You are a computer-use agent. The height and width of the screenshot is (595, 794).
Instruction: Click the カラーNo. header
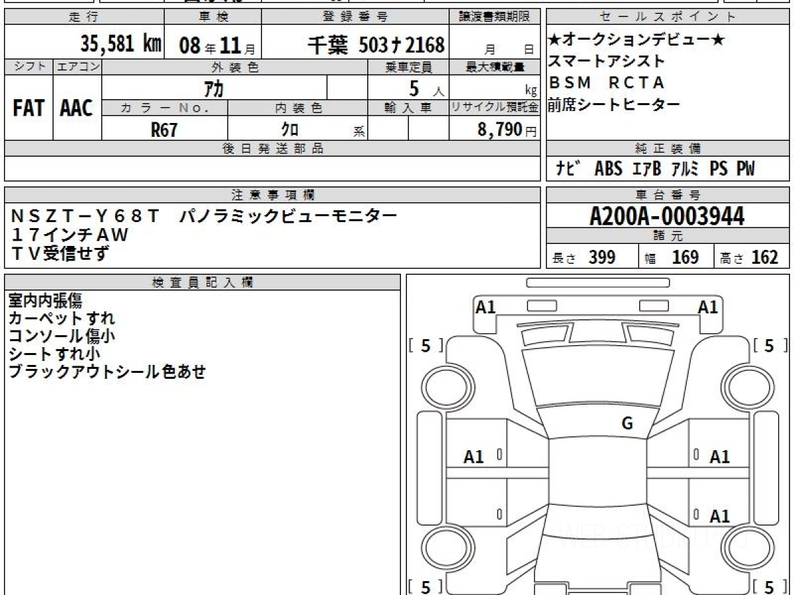point(165,108)
